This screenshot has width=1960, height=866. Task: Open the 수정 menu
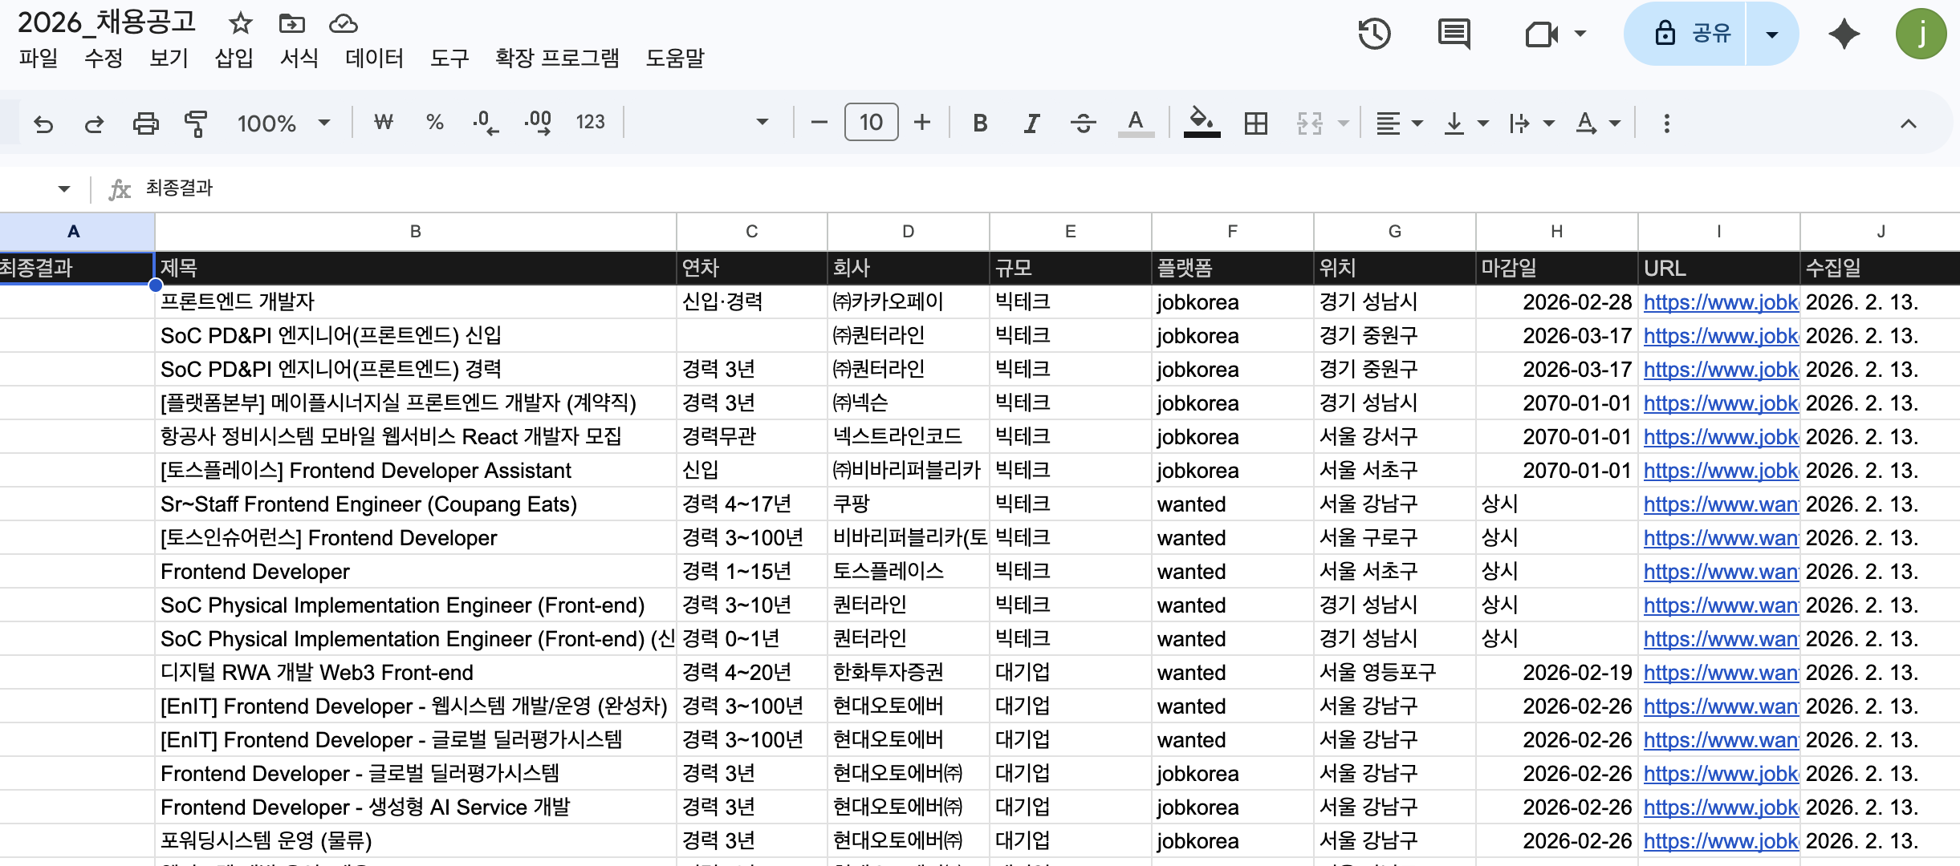click(x=104, y=58)
